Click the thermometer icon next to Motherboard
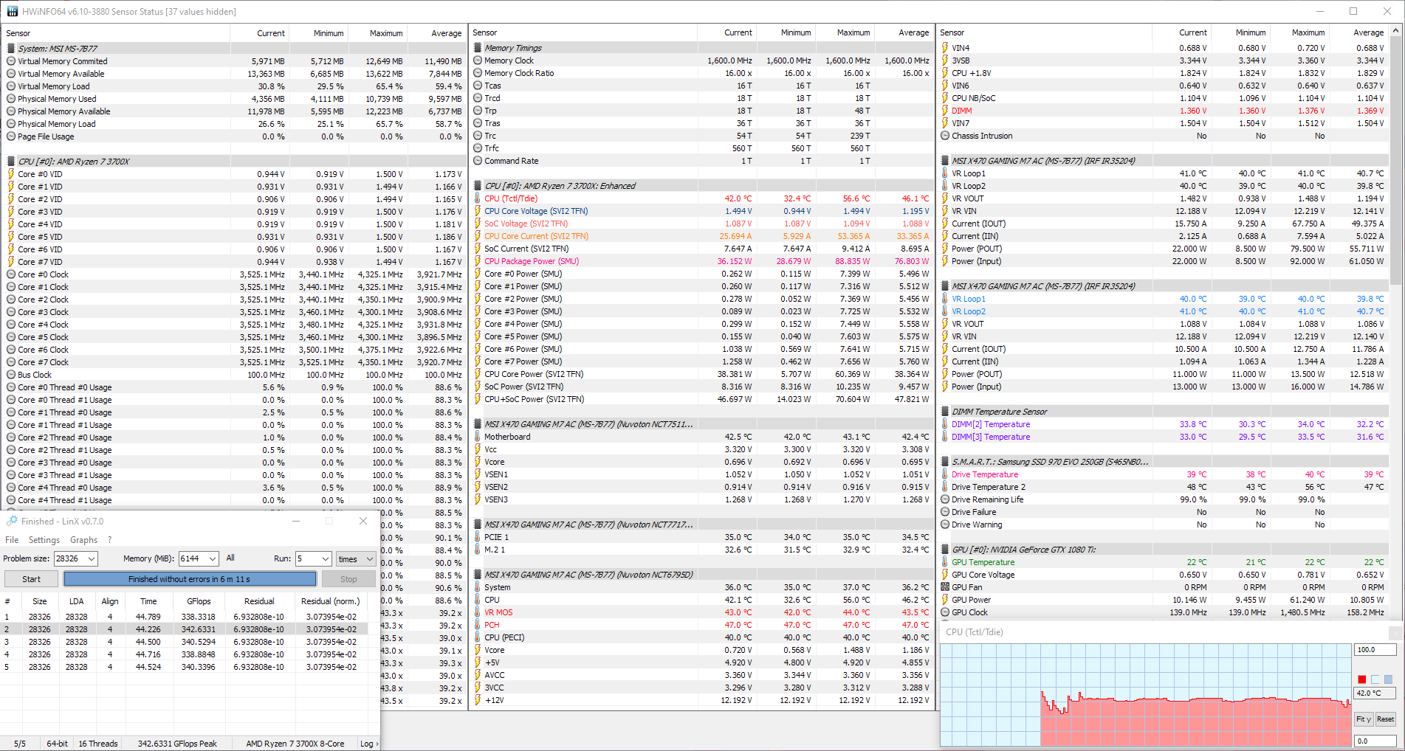This screenshot has height=751, width=1405. coord(478,437)
